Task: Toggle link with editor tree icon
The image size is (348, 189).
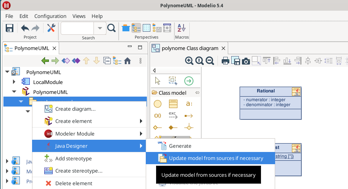Action: [x=117, y=61]
